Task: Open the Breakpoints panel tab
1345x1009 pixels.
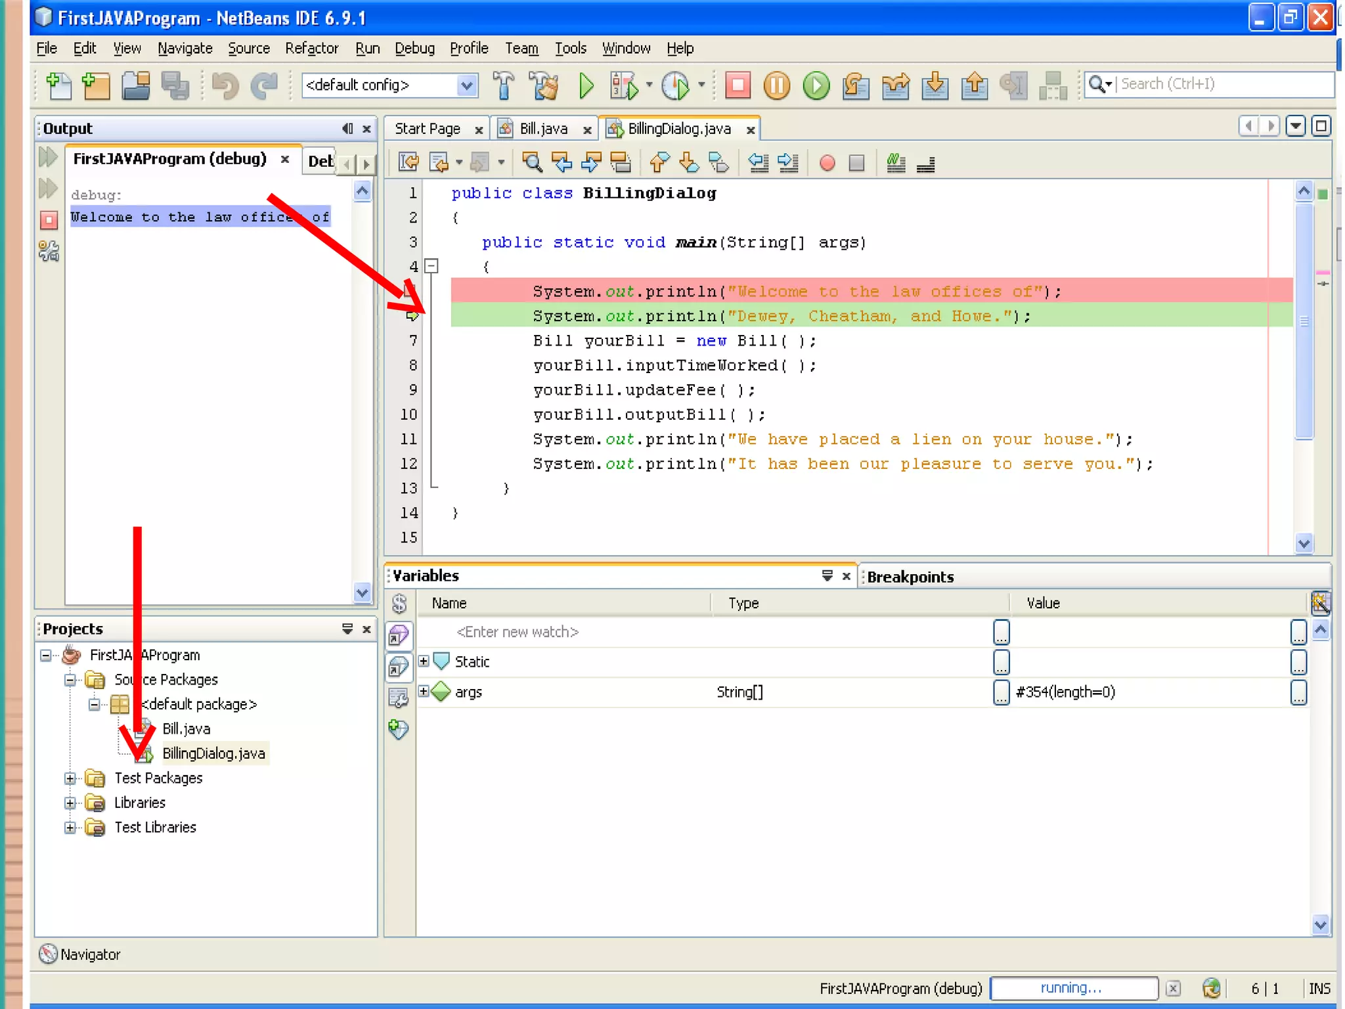Action: 910,577
